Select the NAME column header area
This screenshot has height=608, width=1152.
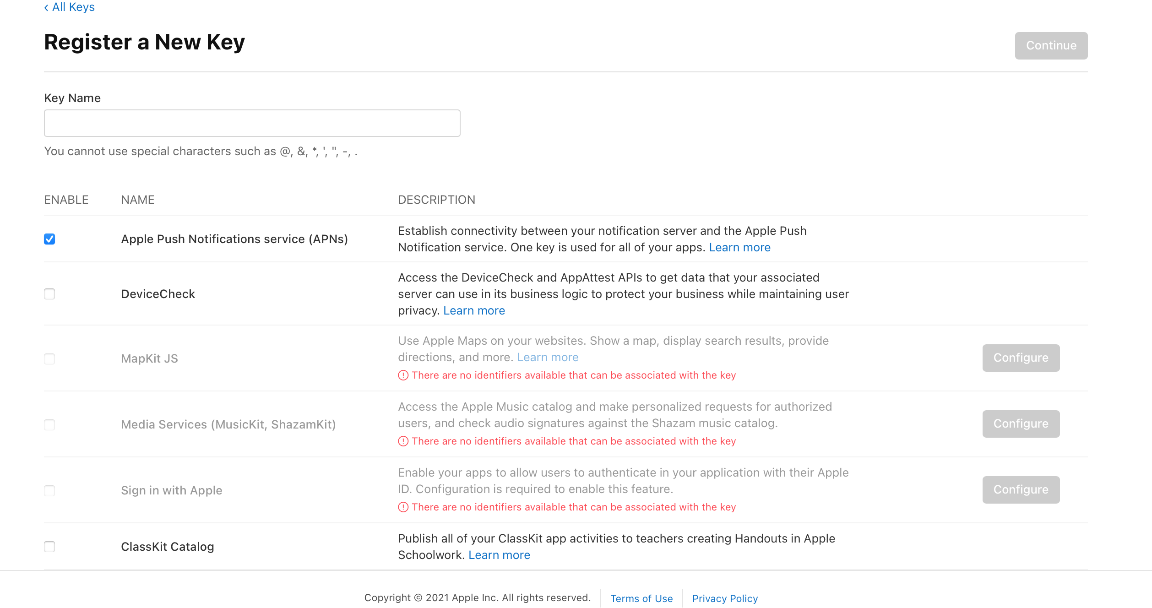[137, 200]
